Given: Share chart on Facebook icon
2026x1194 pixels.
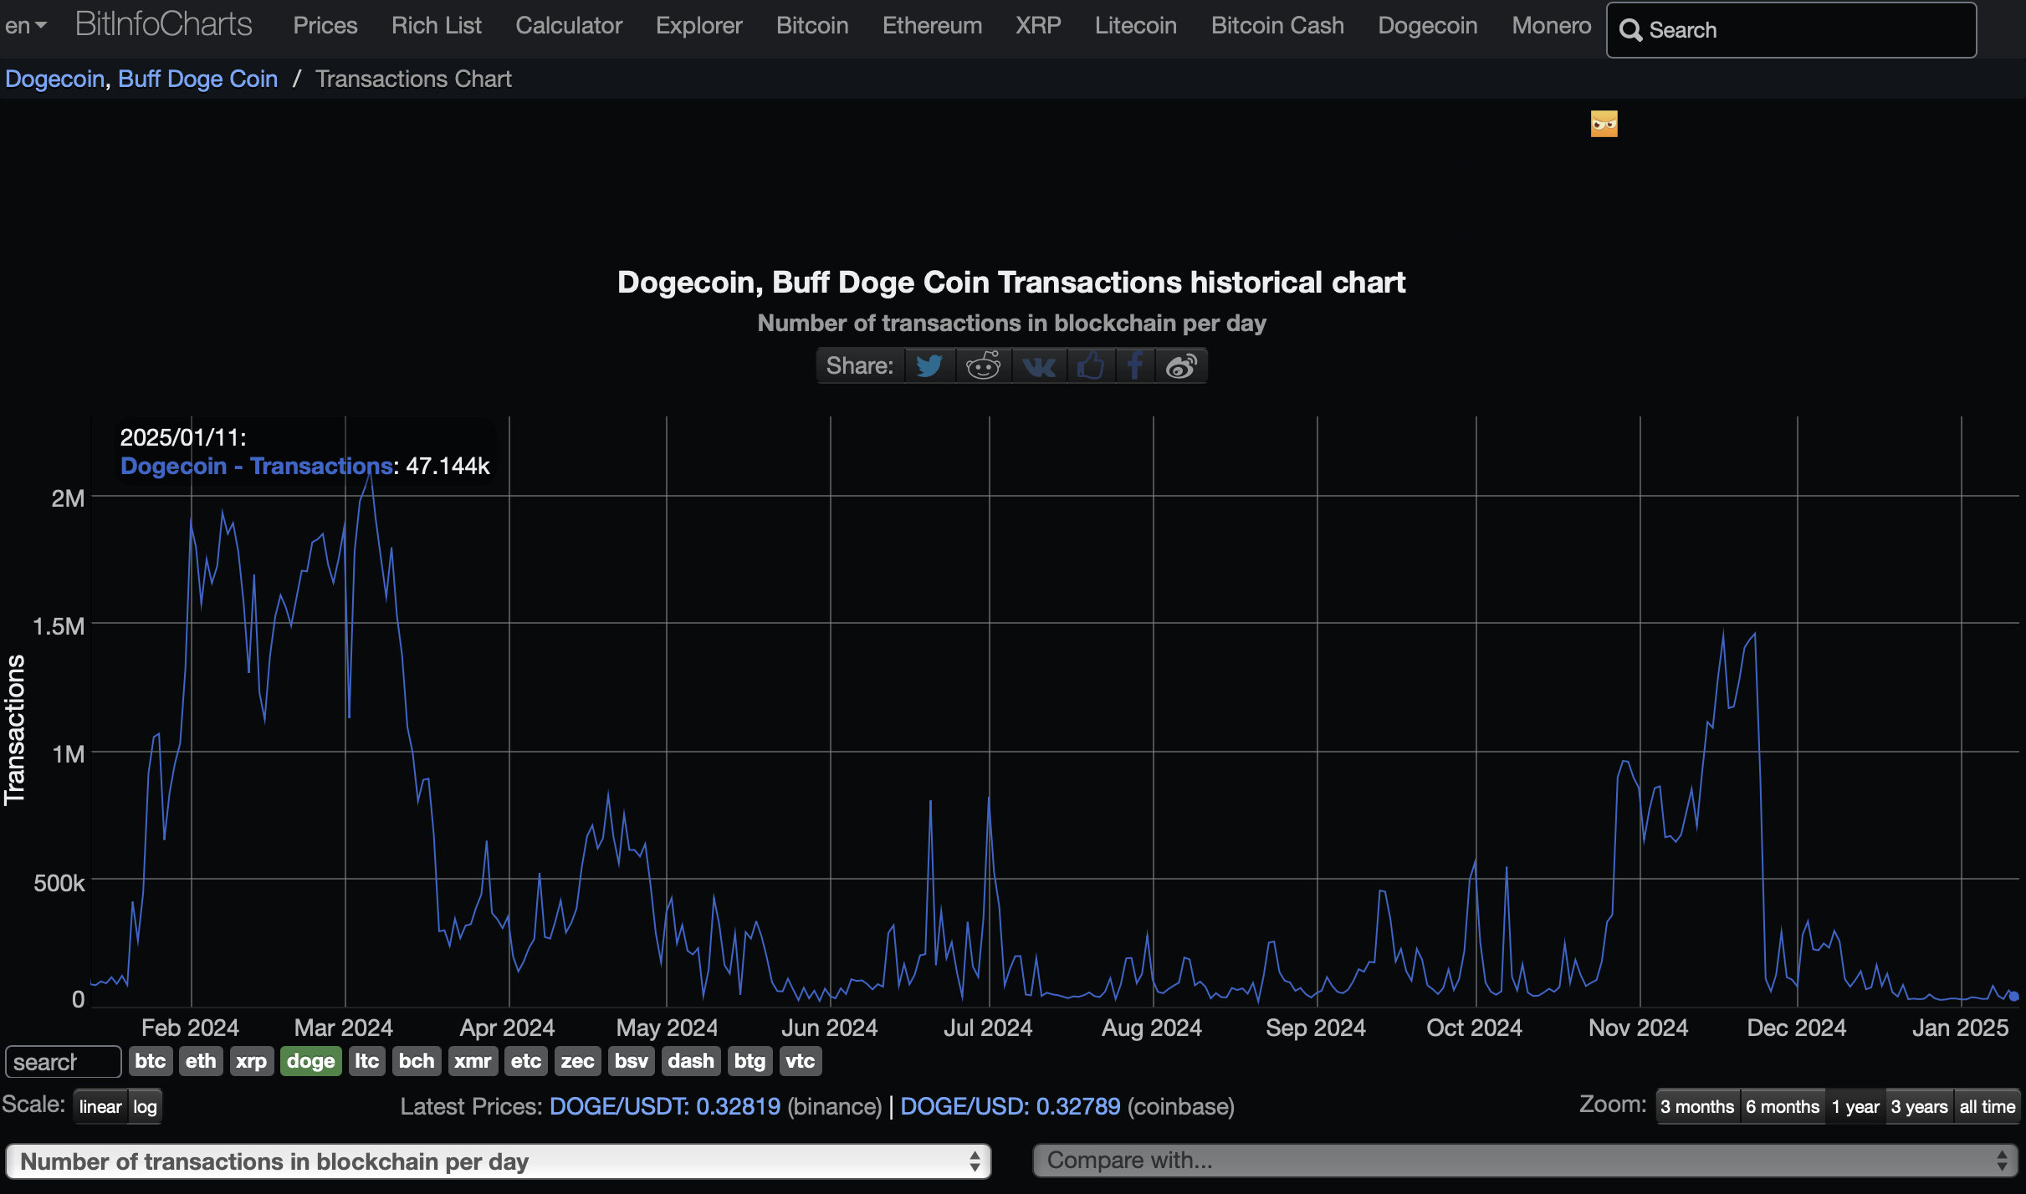Looking at the screenshot, I should [x=1135, y=366].
